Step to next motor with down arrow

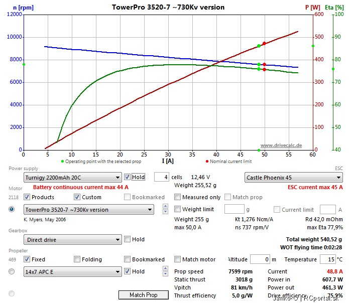coord(165,212)
